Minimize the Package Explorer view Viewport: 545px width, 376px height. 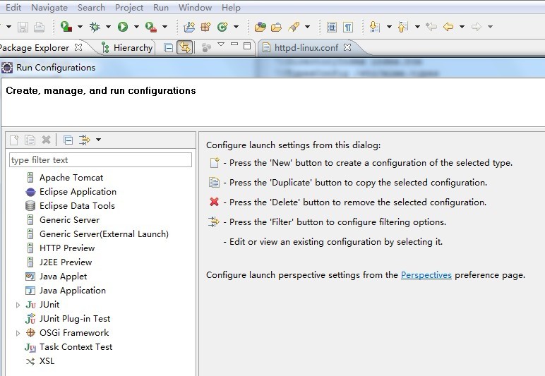click(234, 44)
